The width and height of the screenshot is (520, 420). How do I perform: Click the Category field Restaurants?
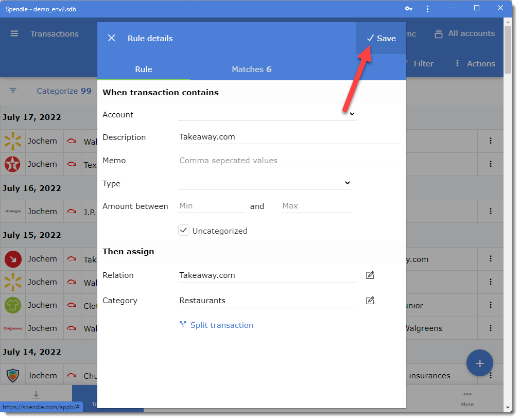[x=267, y=301]
